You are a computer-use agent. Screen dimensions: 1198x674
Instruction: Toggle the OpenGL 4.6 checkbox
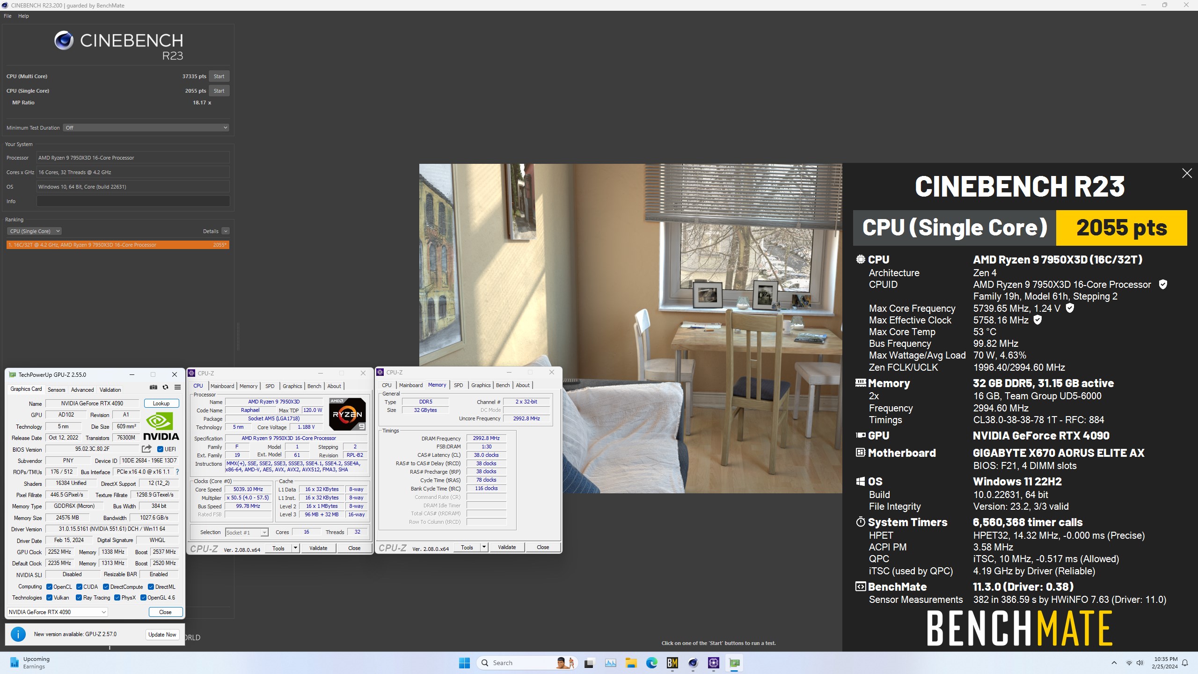click(143, 598)
